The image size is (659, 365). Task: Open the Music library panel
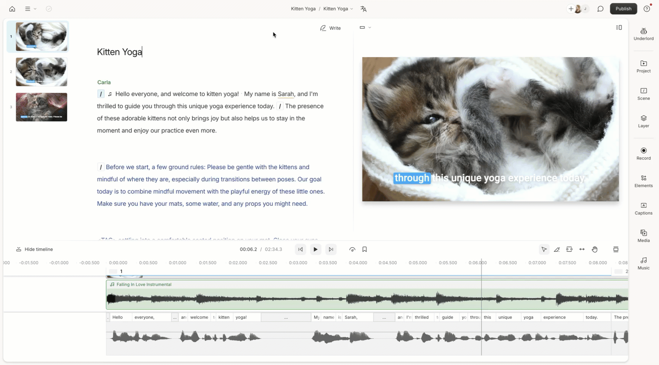(643, 263)
